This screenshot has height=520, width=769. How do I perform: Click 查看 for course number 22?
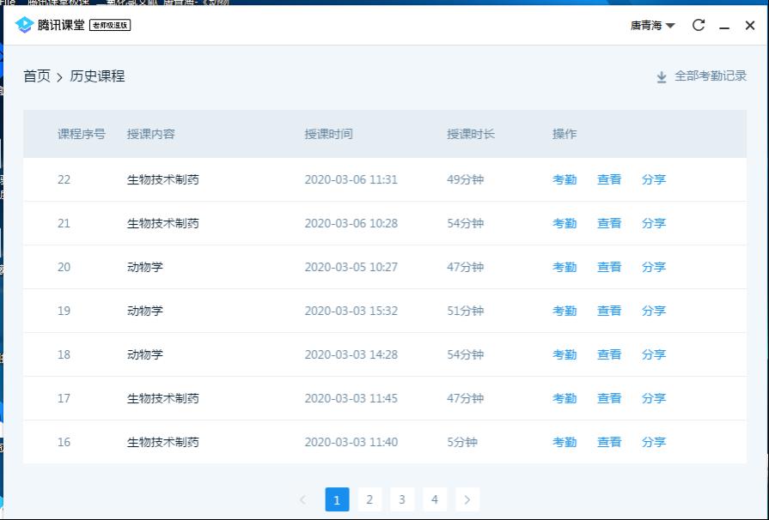tap(609, 180)
